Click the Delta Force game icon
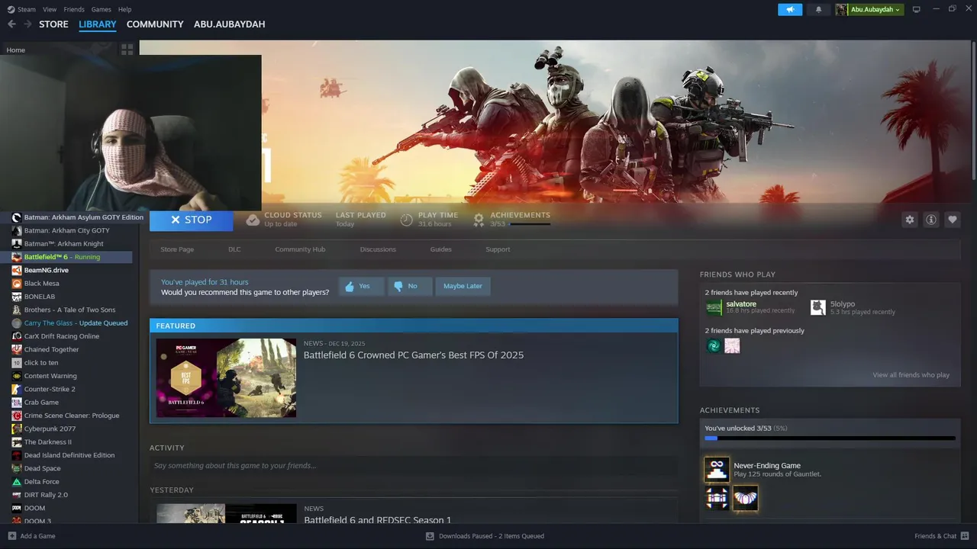The image size is (977, 549). tap(17, 482)
